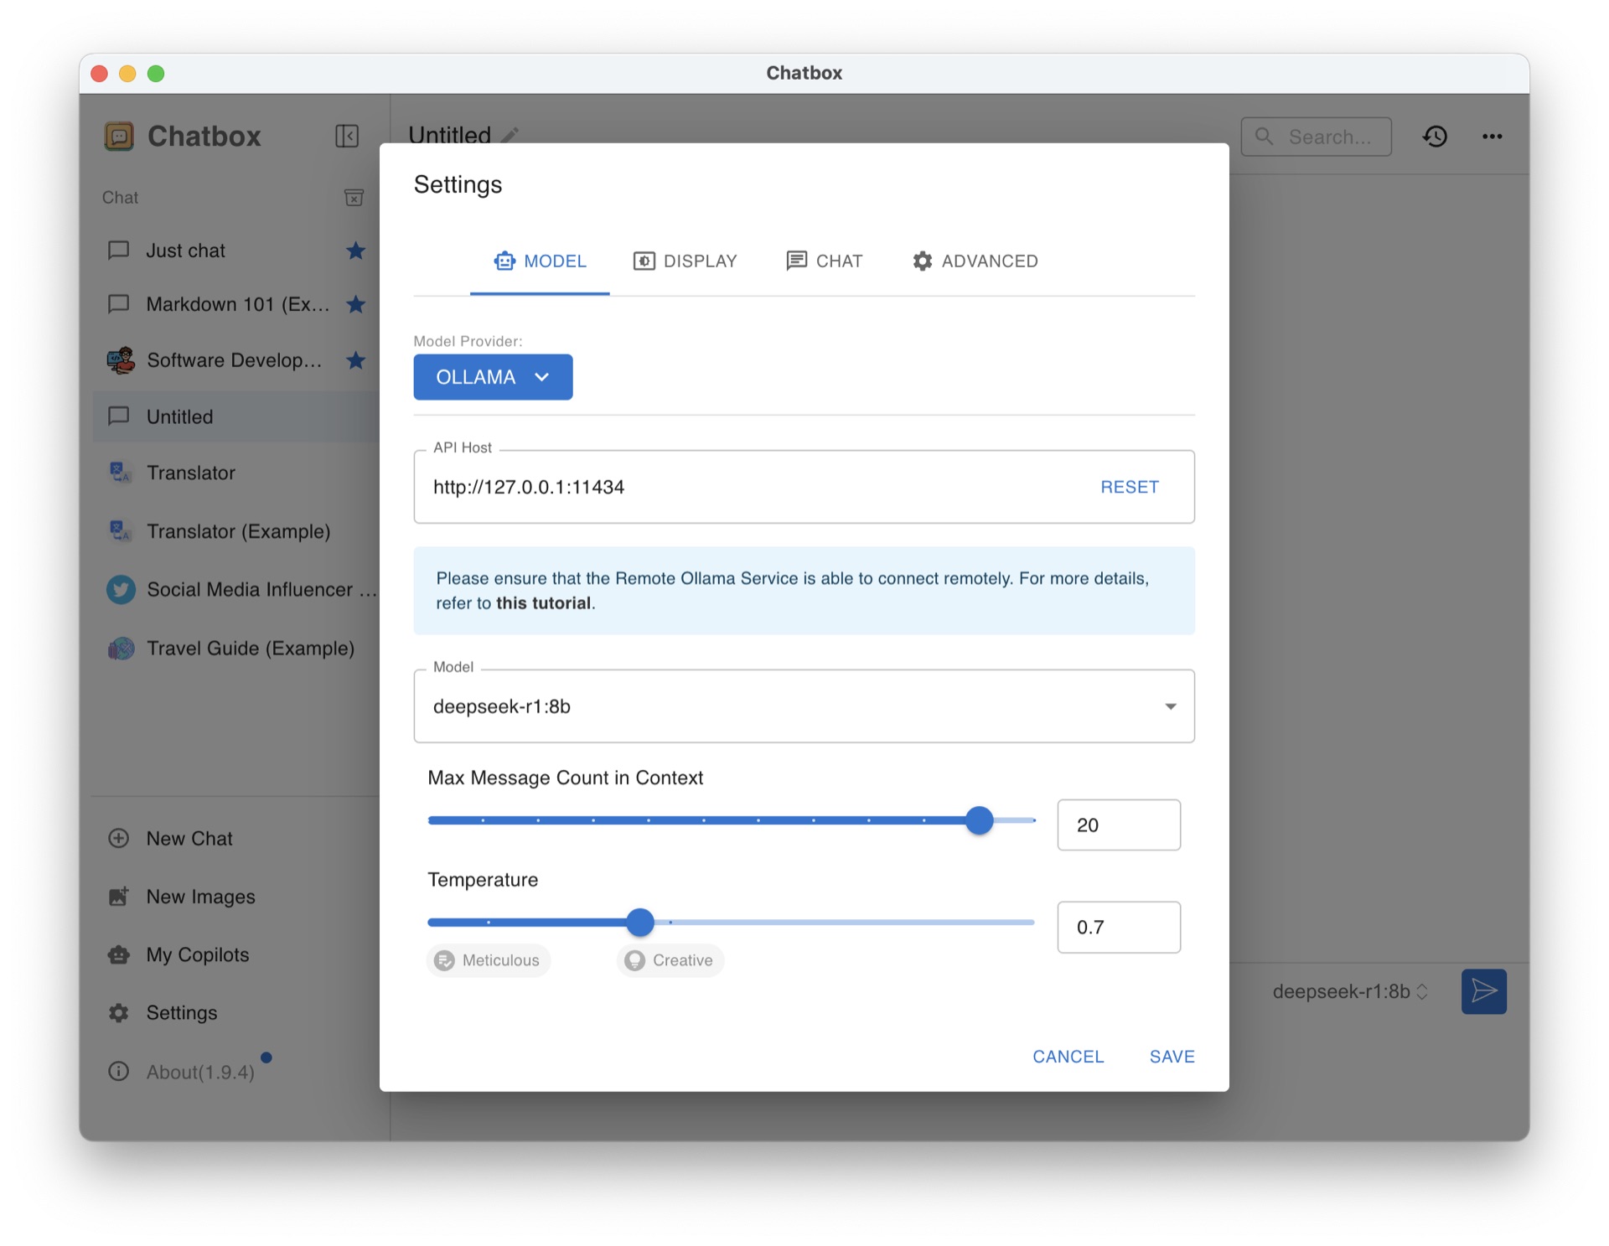
Task: Switch to the DISPLAY settings tab
Action: coord(686,261)
